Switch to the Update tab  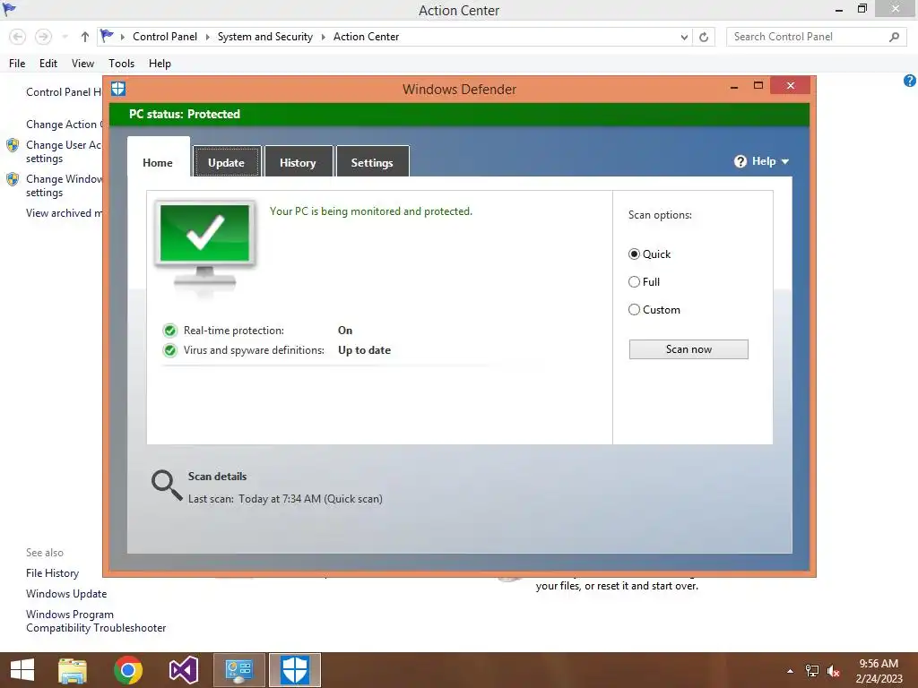[226, 163]
